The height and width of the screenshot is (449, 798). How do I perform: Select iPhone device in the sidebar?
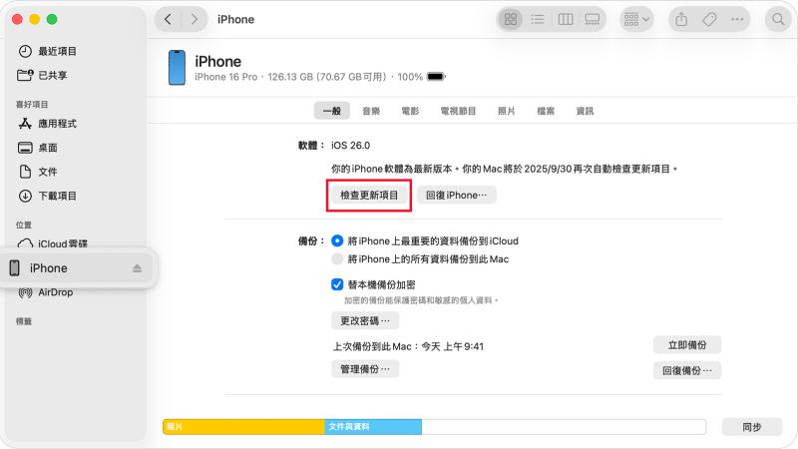pyautogui.click(x=79, y=268)
